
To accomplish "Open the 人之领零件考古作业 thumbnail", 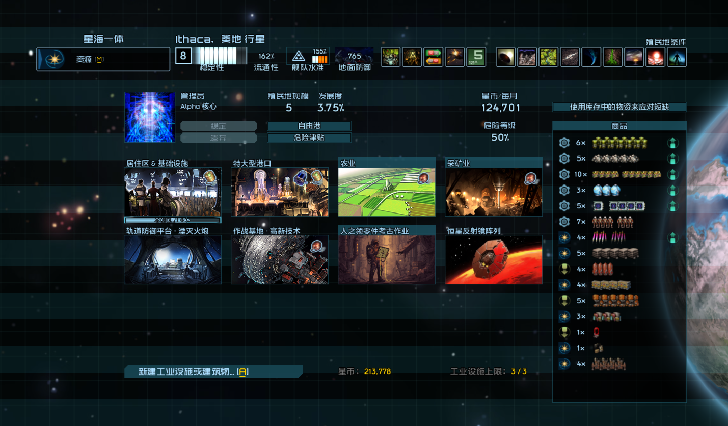I will pyautogui.click(x=387, y=259).
